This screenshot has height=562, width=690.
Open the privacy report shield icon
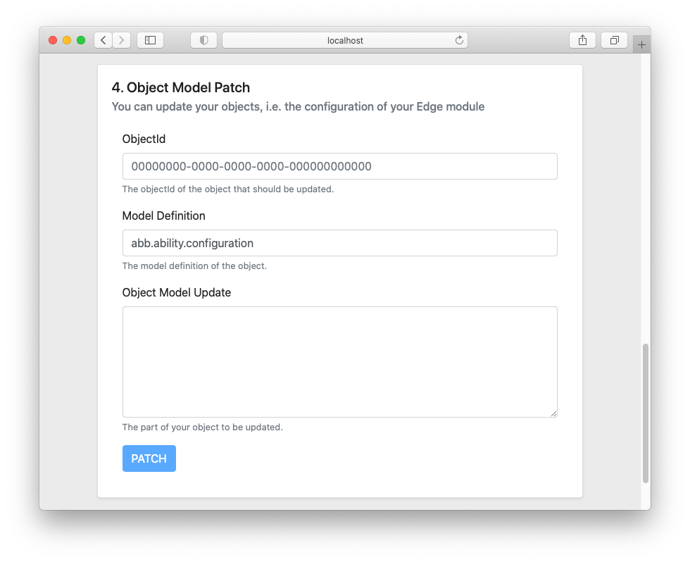click(203, 40)
